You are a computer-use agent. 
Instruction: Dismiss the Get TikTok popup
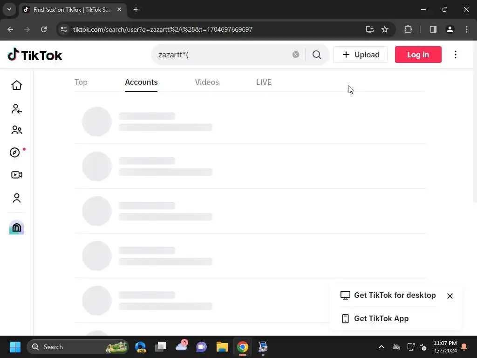tap(450, 296)
